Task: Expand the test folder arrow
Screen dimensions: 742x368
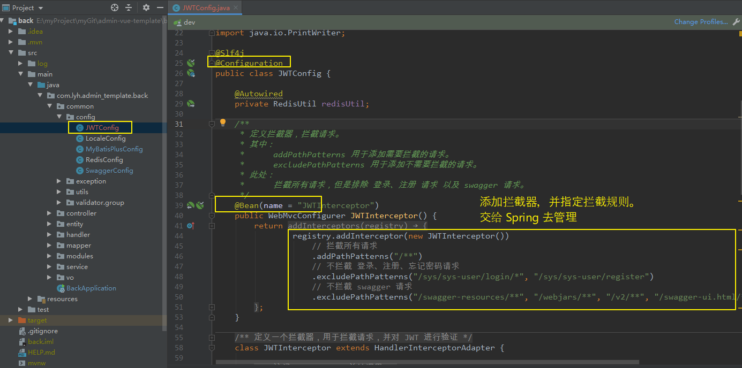Action: (20, 310)
